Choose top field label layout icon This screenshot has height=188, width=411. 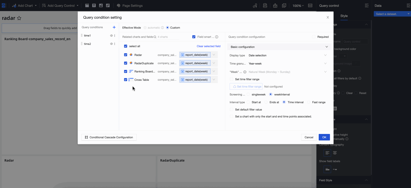click(x=327, y=169)
